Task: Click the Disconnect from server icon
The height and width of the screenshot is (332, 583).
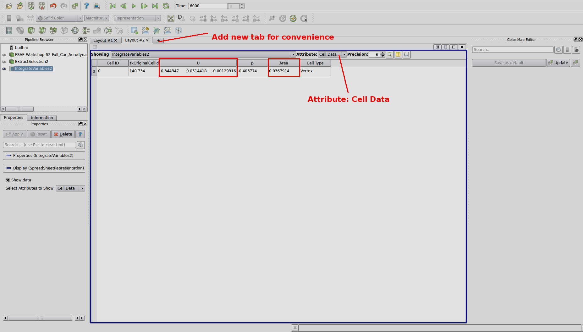Action: tap(42, 6)
